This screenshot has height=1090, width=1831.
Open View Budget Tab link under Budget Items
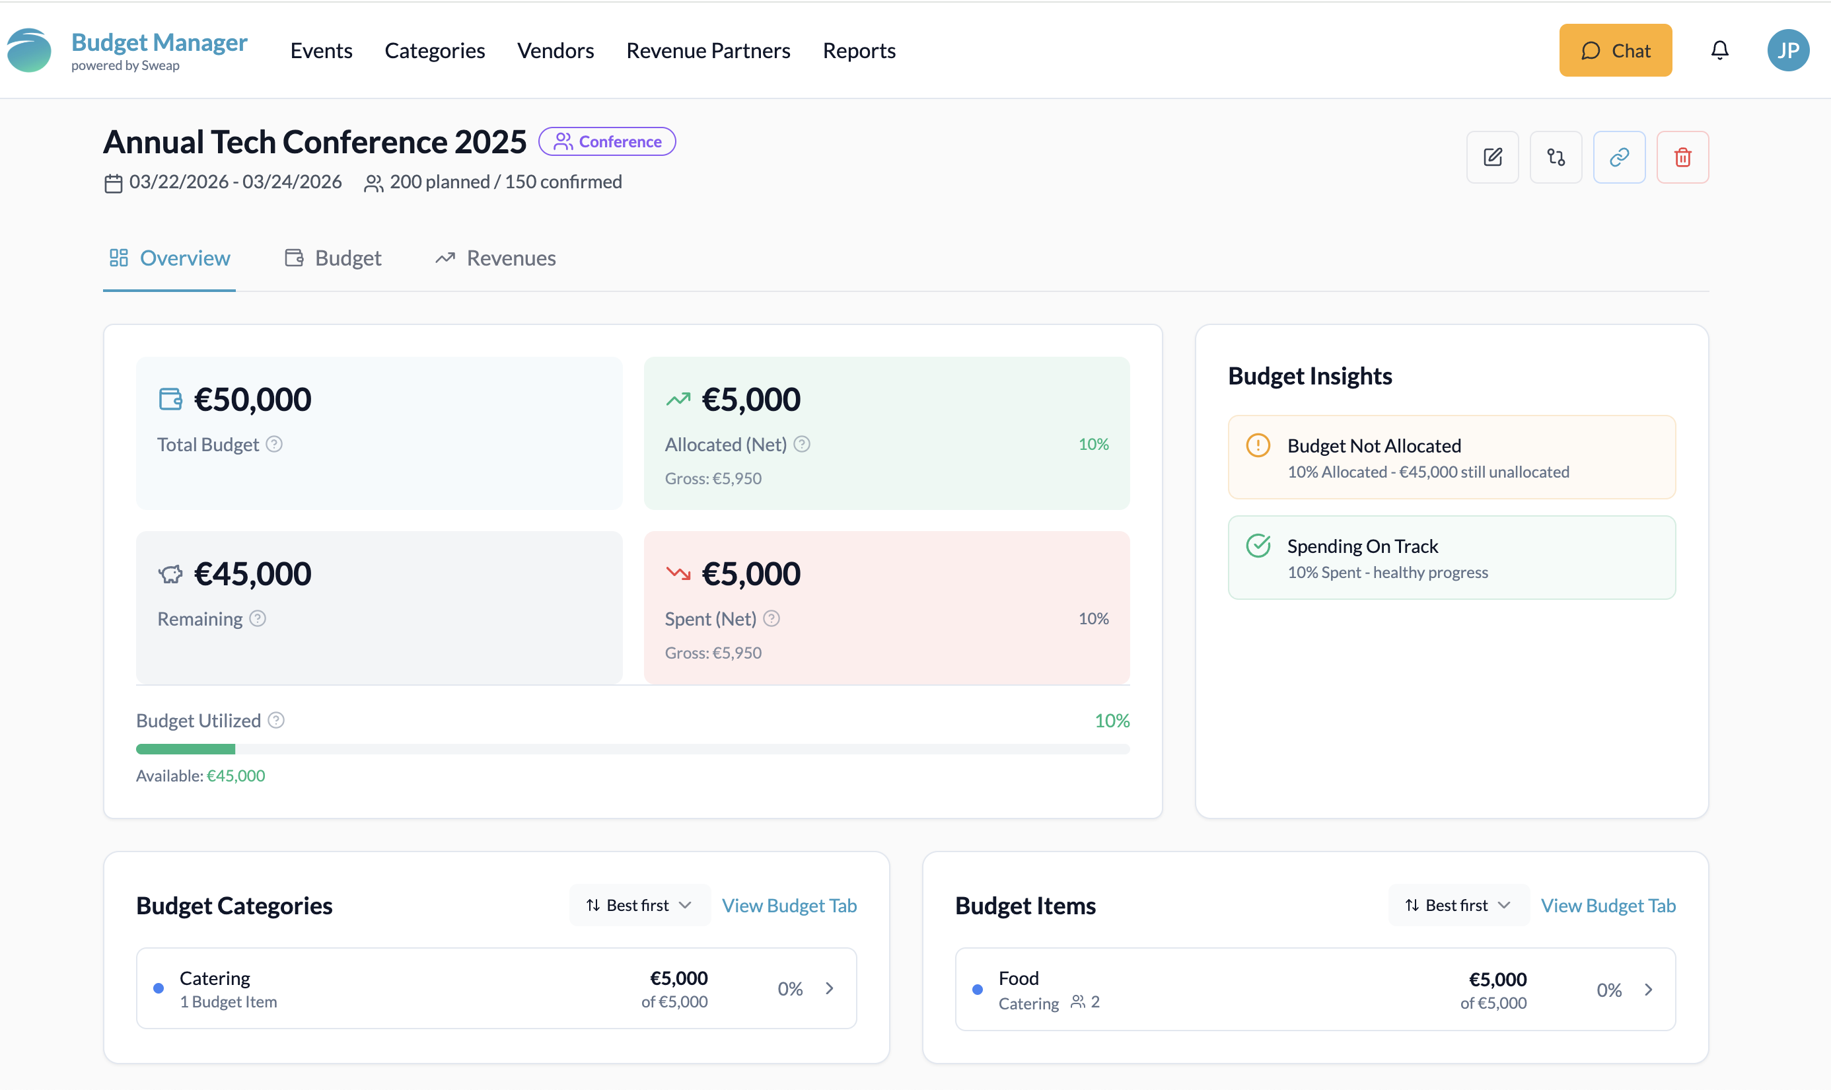(x=1608, y=905)
